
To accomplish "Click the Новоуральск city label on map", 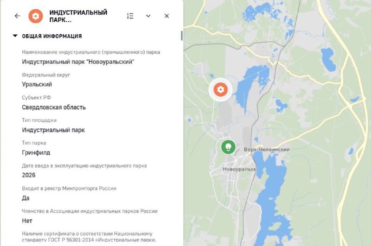I will [x=239, y=169].
